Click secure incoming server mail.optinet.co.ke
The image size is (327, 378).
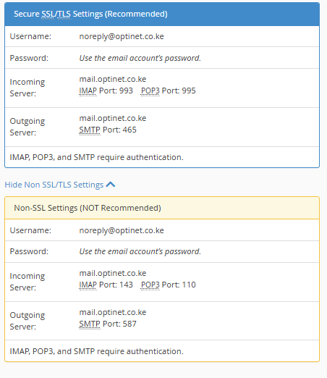tap(113, 79)
